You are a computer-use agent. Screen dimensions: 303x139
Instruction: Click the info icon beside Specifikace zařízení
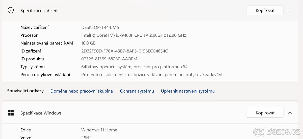click(11, 10)
